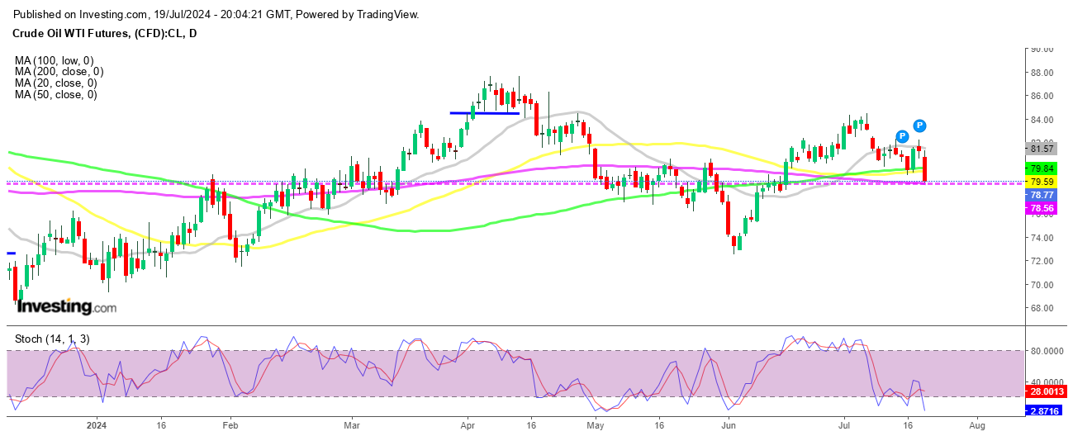The height and width of the screenshot is (436, 1073).
Task: Click the 88.00 level on the price axis
Action: pos(1041,73)
